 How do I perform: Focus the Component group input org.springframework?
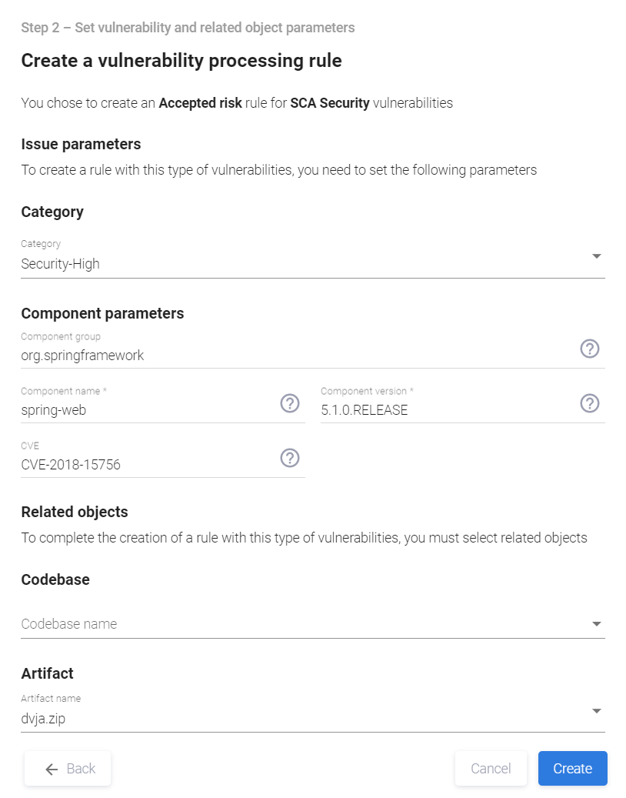click(82, 356)
